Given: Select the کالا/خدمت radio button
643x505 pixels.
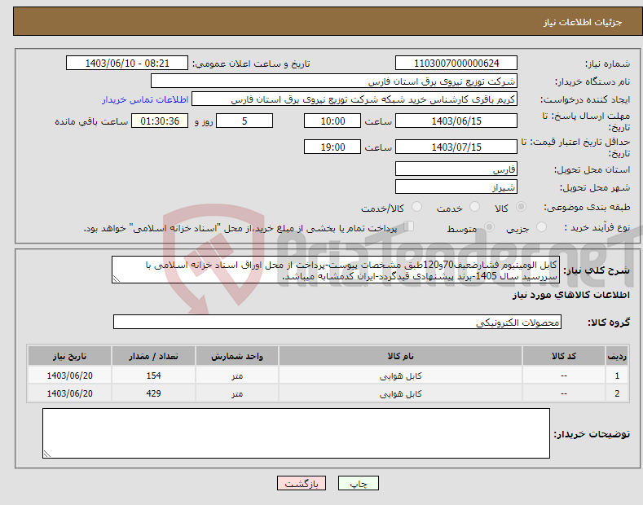Looking at the screenshot, I should [x=416, y=207].
